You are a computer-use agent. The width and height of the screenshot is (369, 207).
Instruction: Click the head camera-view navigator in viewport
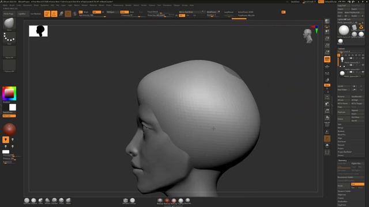(308, 36)
